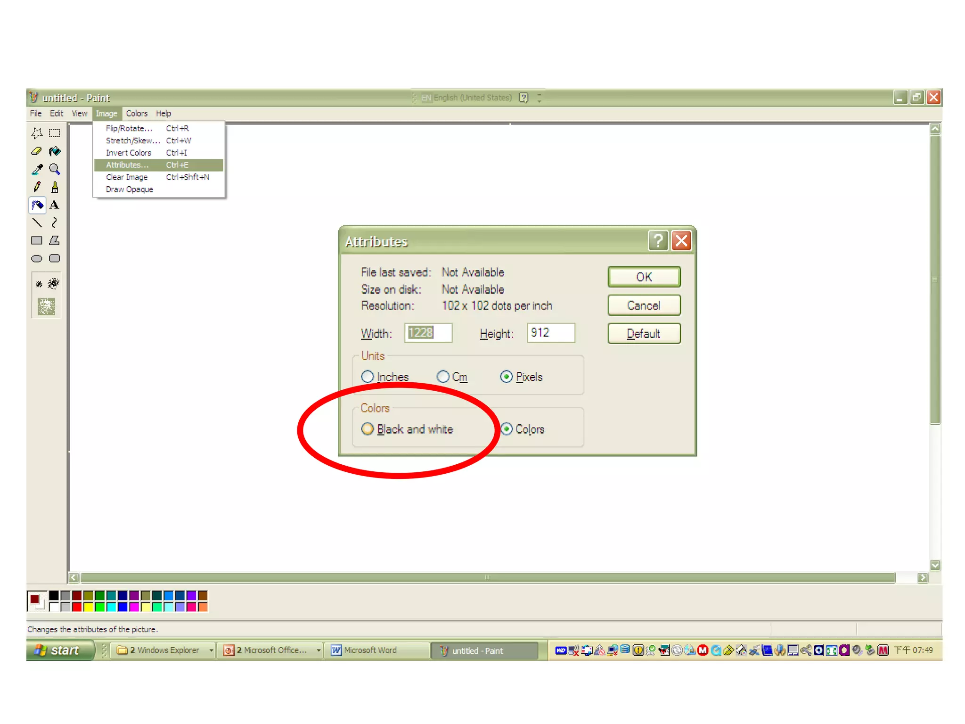Choose the Text tool

pos(55,205)
